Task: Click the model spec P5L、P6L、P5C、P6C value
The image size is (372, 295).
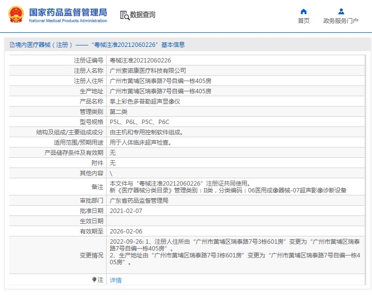Action: [x=139, y=122]
